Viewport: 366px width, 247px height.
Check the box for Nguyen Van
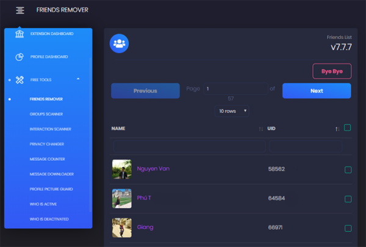point(348,170)
